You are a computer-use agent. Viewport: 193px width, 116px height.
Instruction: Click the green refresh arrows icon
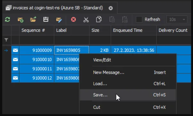[x=7, y=20]
